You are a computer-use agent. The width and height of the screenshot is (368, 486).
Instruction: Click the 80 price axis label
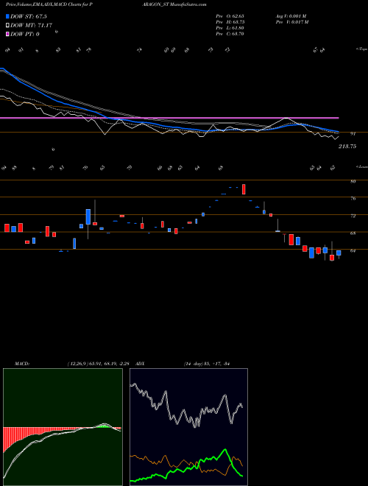point(353,181)
